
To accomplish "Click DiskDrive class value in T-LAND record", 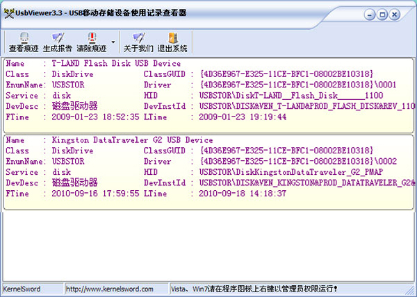I will [x=72, y=74].
